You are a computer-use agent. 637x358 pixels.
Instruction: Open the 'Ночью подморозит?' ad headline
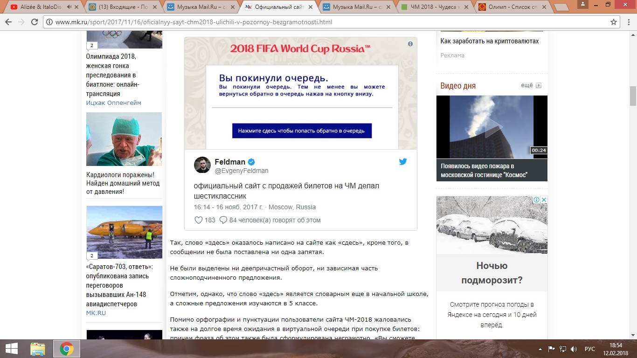pyautogui.click(x=492, y=273)
